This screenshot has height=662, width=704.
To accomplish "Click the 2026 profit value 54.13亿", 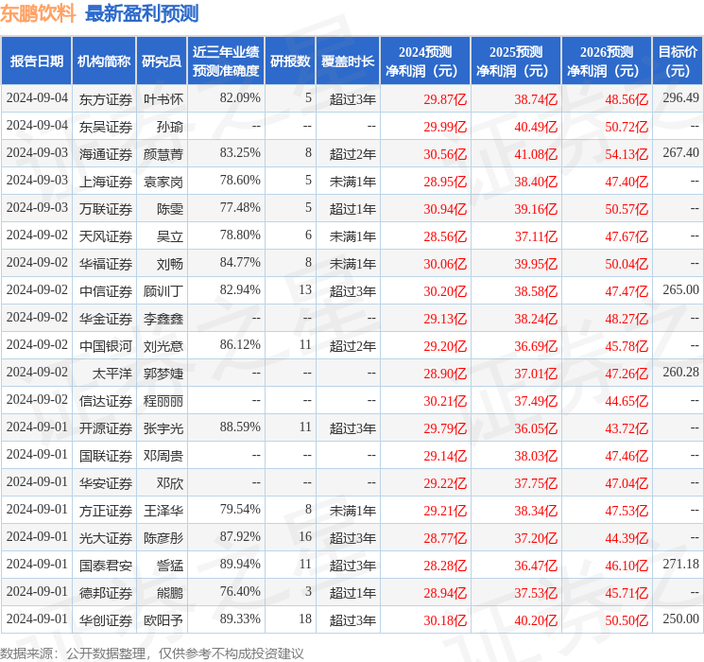I will coord(627,154).
